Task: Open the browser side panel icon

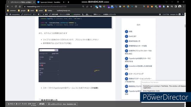Action: [x=176, y=7]
